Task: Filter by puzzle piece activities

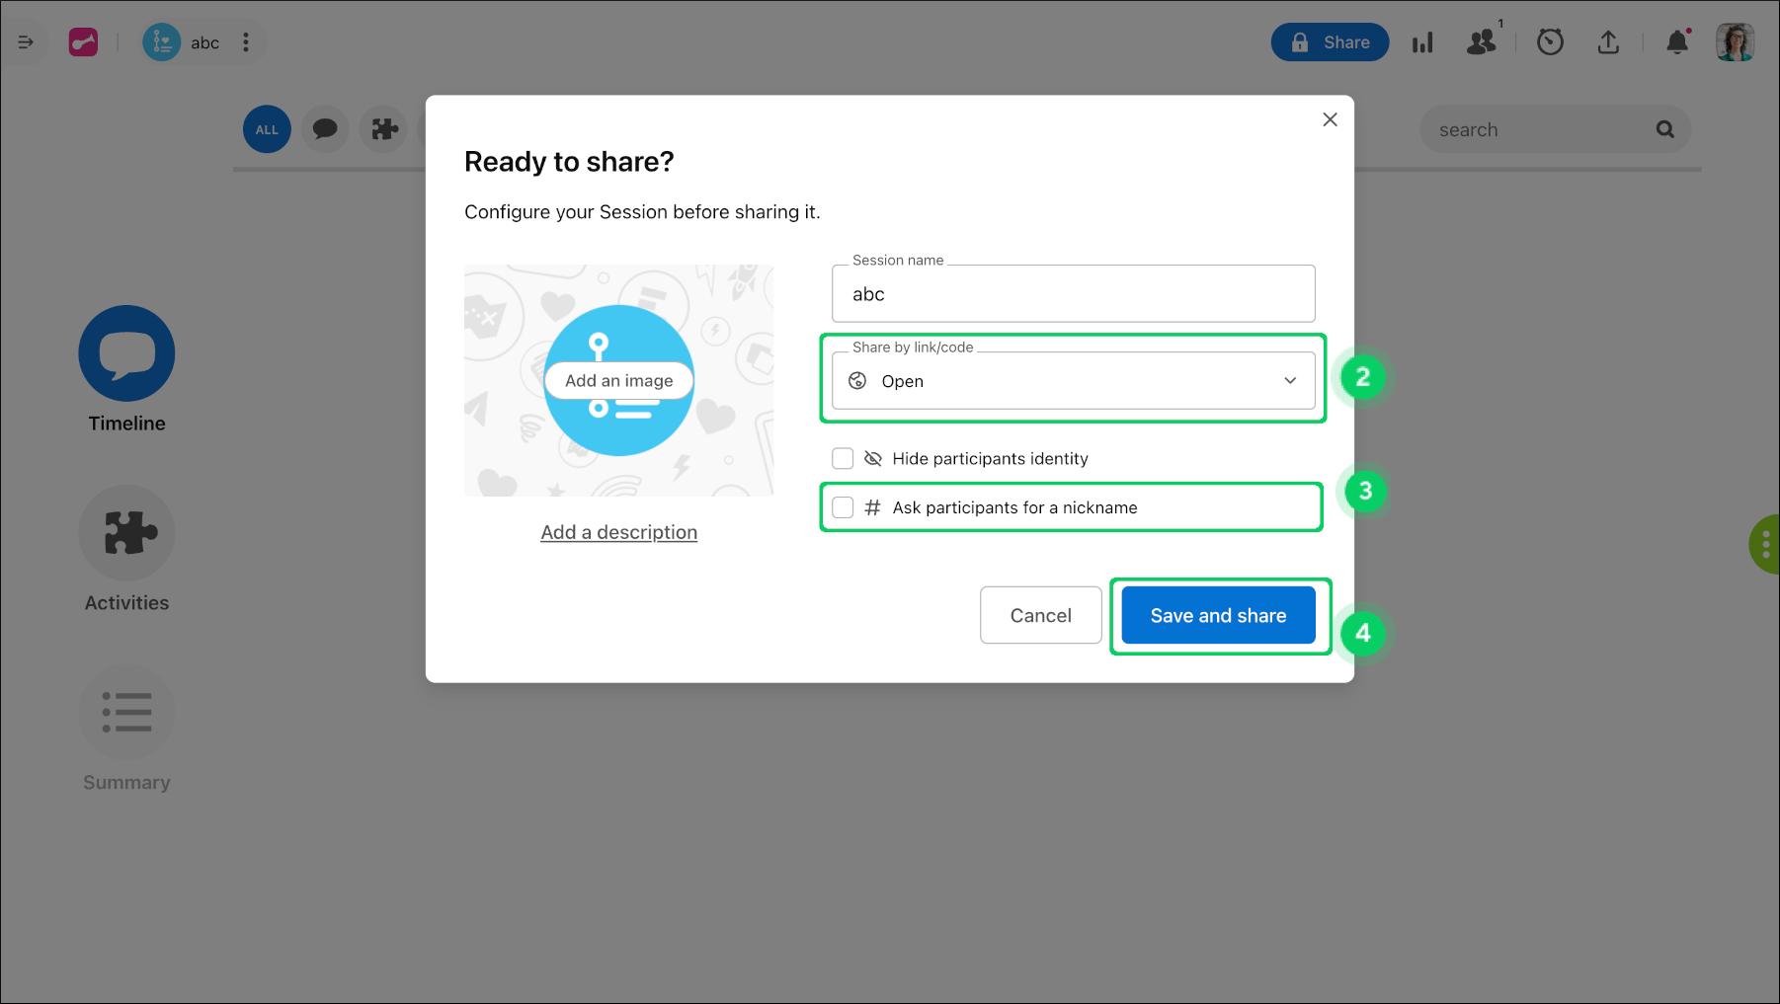Action: [384, 129]
